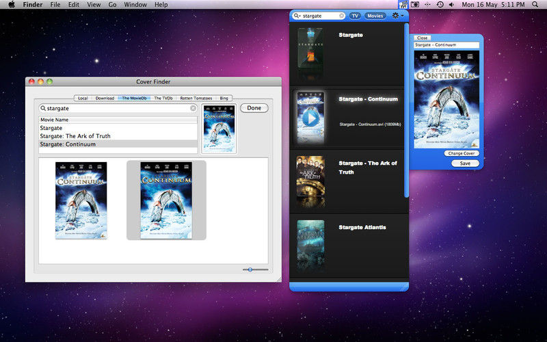Switch to the Download tab
This screenshot has height=342, width=547.
tap(105, 98)
